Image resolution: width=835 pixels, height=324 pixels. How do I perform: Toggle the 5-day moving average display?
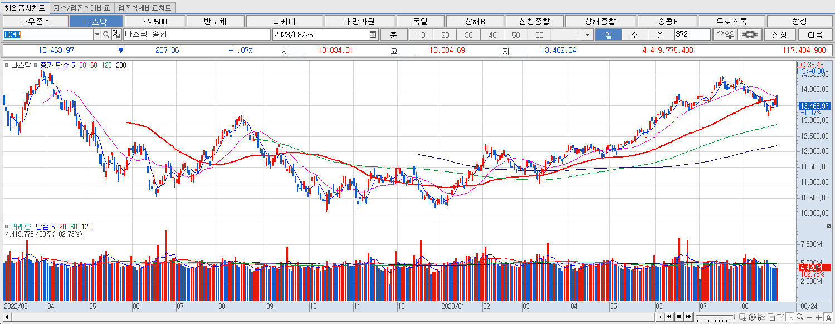tap(74, 65)
